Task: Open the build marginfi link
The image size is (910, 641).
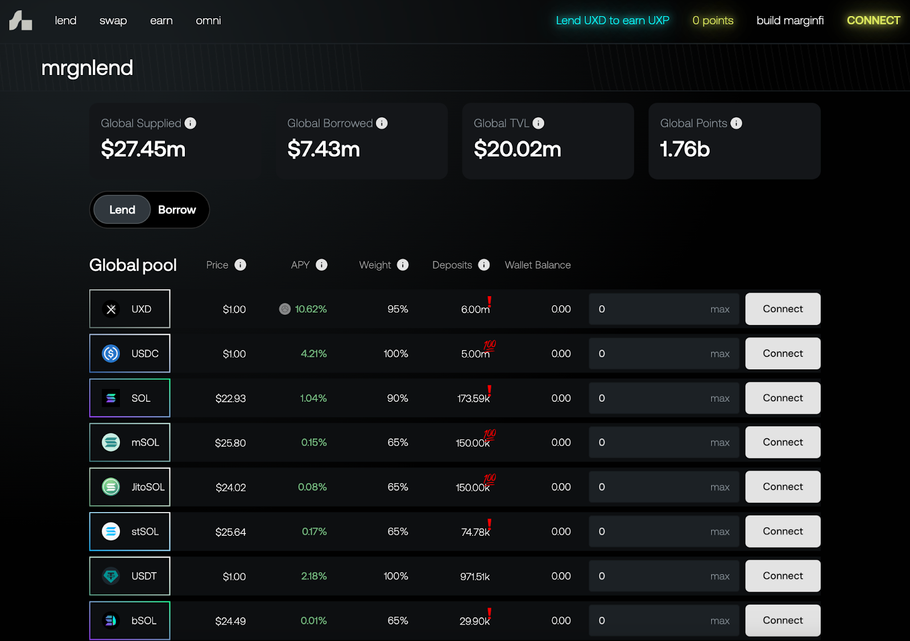Action: [x=790, y=20]
